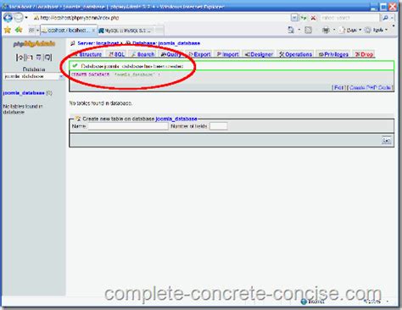Expand the tab list dropdown arrow
402x310 pixels.
pos(37,30)
